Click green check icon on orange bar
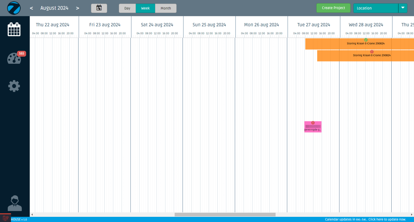The height and width of the screenshot is (222, 414). (x=366, y=40)
